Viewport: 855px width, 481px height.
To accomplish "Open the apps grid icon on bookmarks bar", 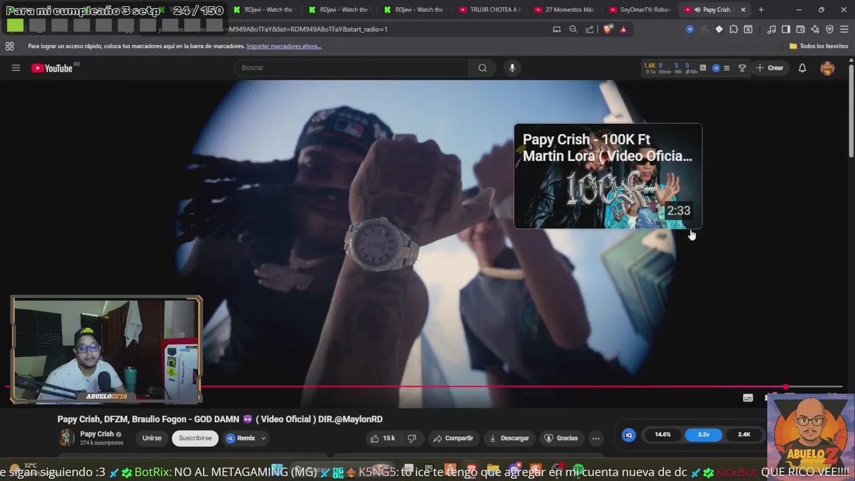I will tap(9, 46).
